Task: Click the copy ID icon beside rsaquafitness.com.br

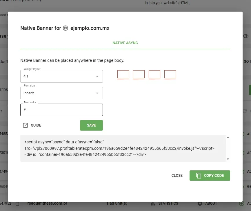Action: click(17, 204)
